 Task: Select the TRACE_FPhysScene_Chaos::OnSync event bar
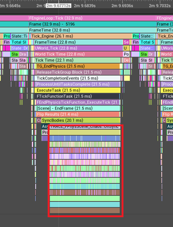[85, 126]
